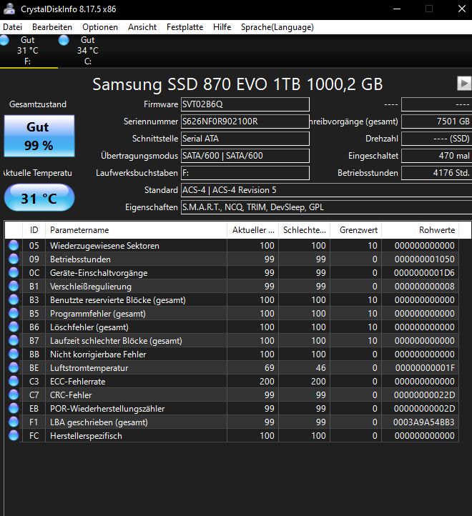Click raw value 0000000001D6
The width and height of the screenshot is (472, 516).
[424, 273]
